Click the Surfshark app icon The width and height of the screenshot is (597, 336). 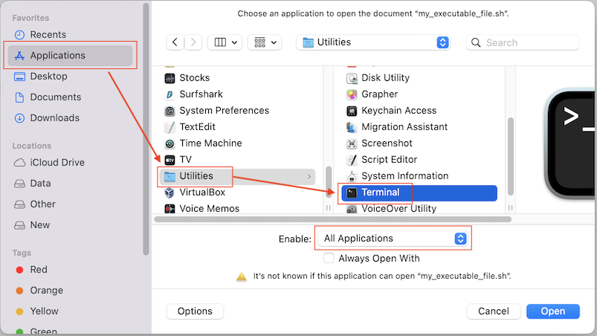[x=170, y=94]
